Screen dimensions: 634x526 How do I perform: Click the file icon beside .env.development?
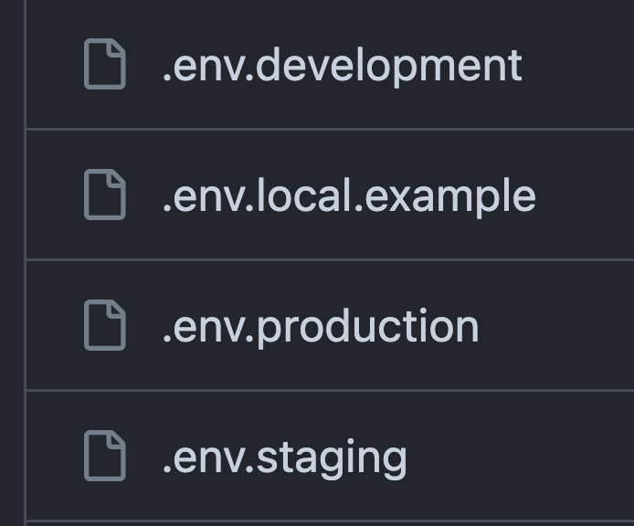pos(105,64)
